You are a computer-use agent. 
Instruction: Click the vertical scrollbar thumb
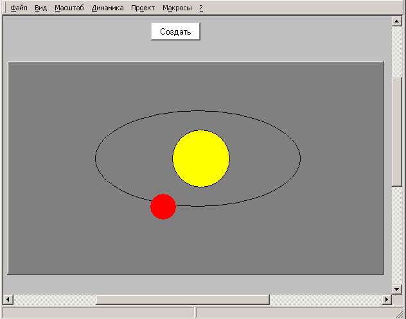[396, 132]
